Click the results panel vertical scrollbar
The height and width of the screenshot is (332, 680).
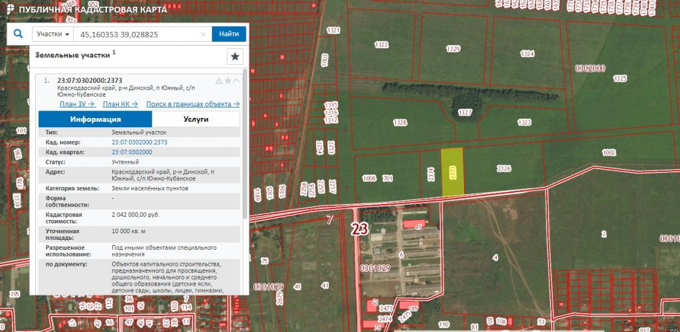[246, 146]
